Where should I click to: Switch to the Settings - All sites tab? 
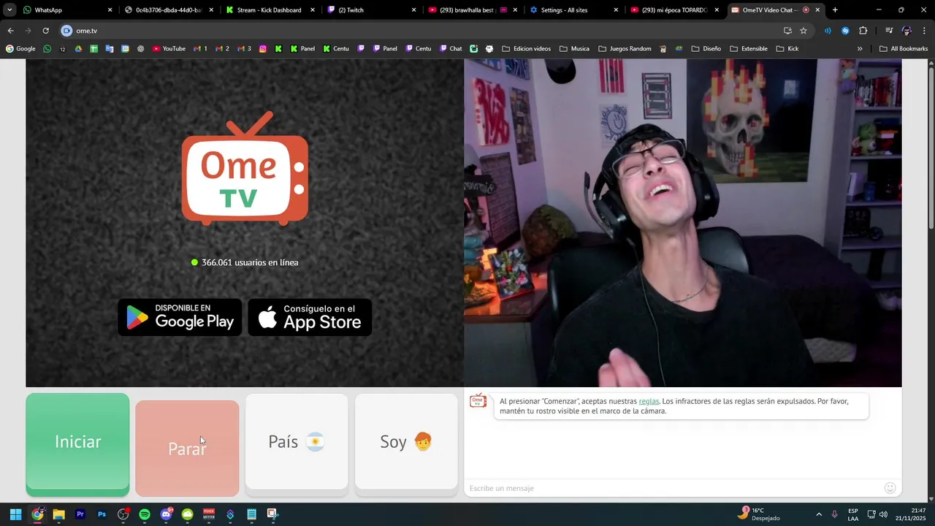coord(573,10)
